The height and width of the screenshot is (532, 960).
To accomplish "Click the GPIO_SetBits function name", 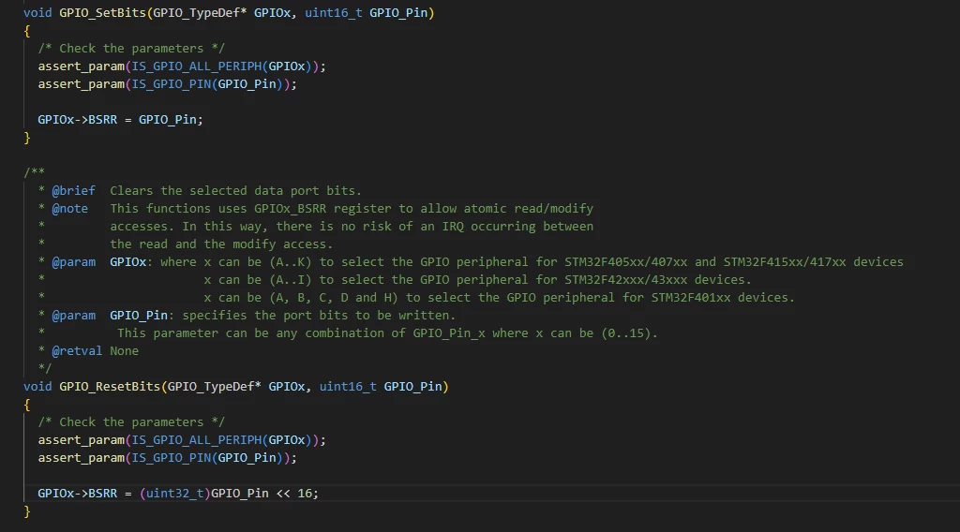I will (102, 13).
